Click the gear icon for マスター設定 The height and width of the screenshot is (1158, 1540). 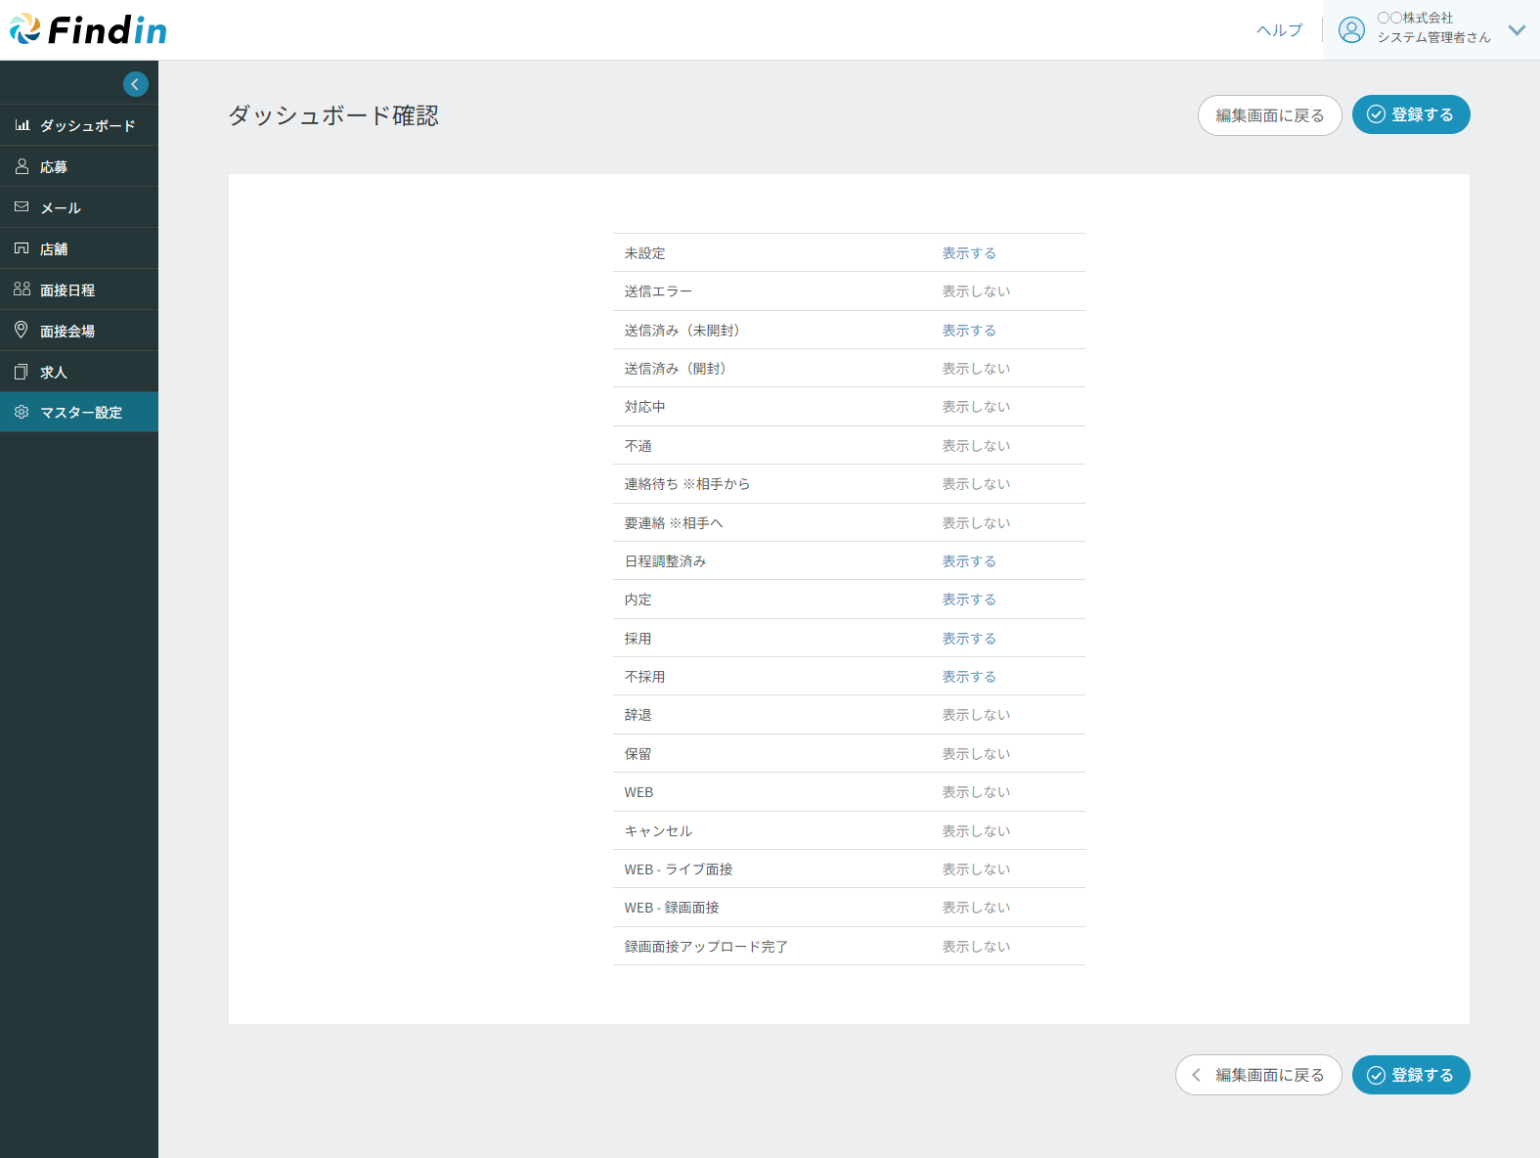pyautogui.click(x=22, y=413)
